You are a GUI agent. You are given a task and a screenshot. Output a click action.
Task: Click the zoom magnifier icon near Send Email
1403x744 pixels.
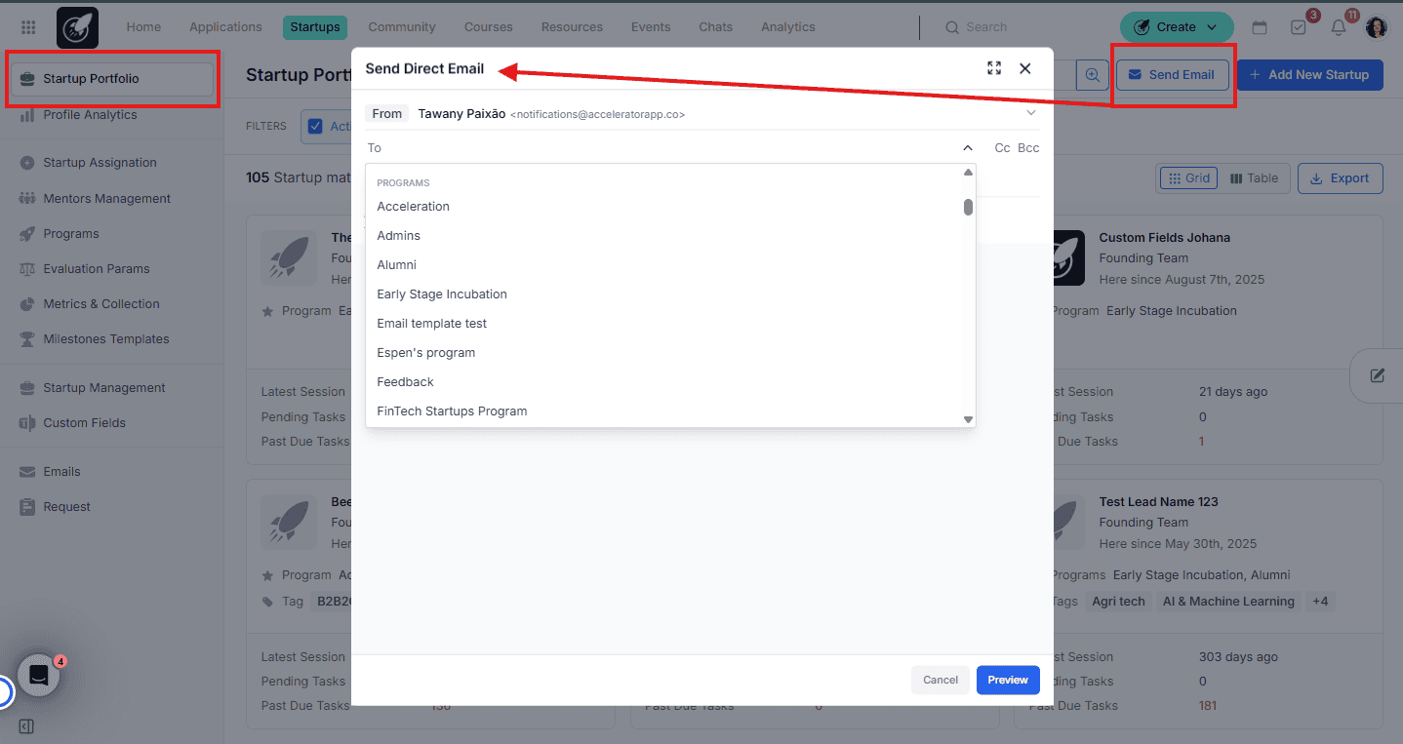1092,75
